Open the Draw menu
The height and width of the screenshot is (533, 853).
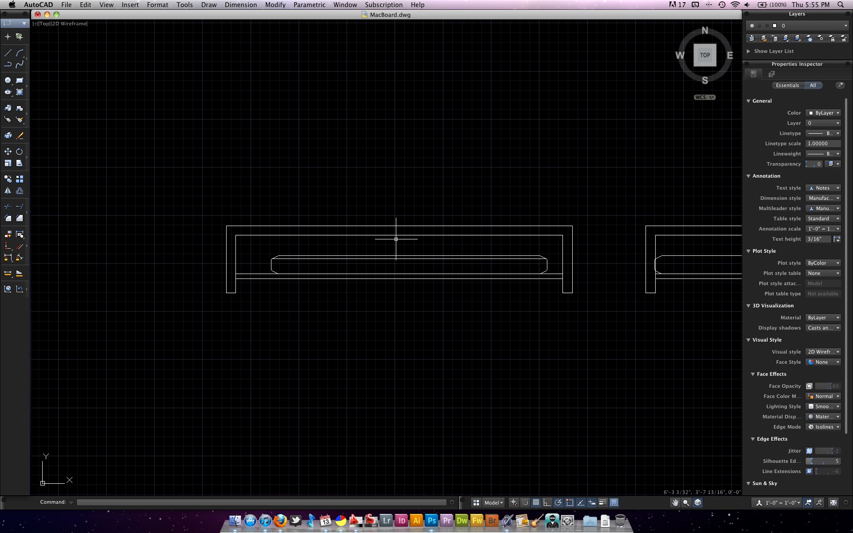point(209,5)
